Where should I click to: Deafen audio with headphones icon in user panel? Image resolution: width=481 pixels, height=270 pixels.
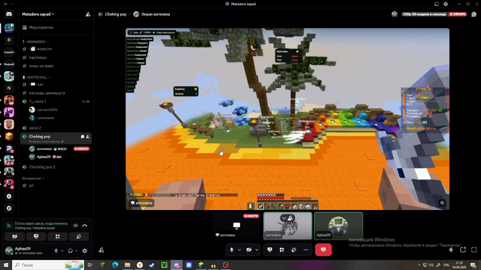tap(70, 251)
